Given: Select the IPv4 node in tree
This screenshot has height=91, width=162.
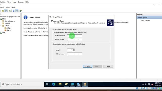Looking at the screenshot, I should point(4,19).
